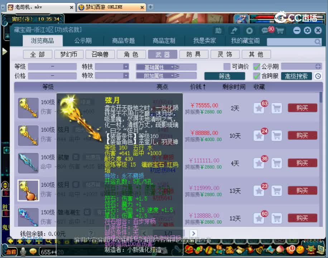The width and height of the screenshot is (328, 258).
Task: Click the 价格 range input field
Action: [x=52, y=75]
